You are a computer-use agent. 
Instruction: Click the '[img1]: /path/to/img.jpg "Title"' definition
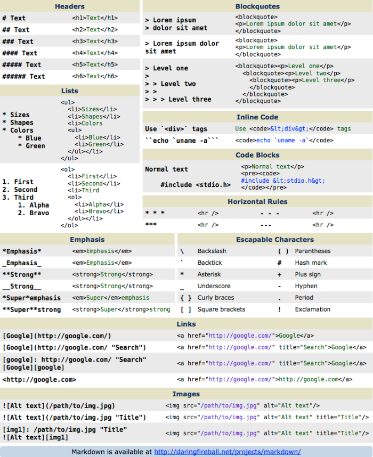[65, 430]
